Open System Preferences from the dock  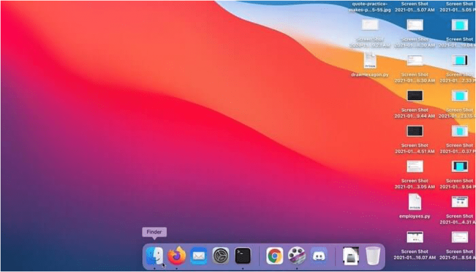tap(220, 255)
